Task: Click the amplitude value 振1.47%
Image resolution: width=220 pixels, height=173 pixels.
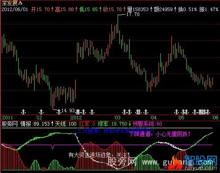Action: pyautogui.click(x=209, y=9)
